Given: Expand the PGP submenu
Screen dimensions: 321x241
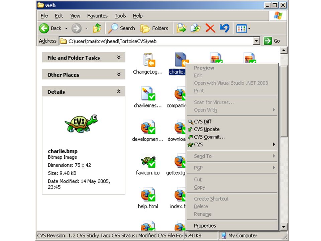Looking at the screenshot, I should click(x=232, y=168).
